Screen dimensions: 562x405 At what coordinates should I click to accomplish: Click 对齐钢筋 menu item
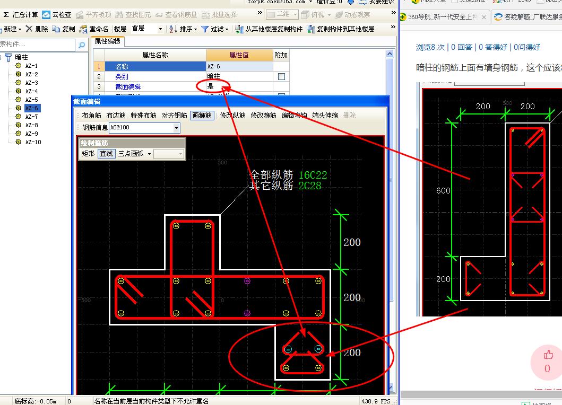coord(174,116)
